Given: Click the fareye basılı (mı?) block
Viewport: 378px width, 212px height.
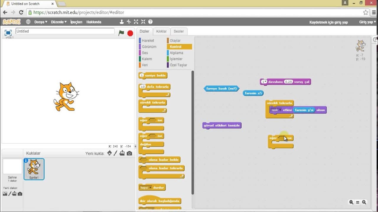Looking at the screenshot, I should coord(221,88).
